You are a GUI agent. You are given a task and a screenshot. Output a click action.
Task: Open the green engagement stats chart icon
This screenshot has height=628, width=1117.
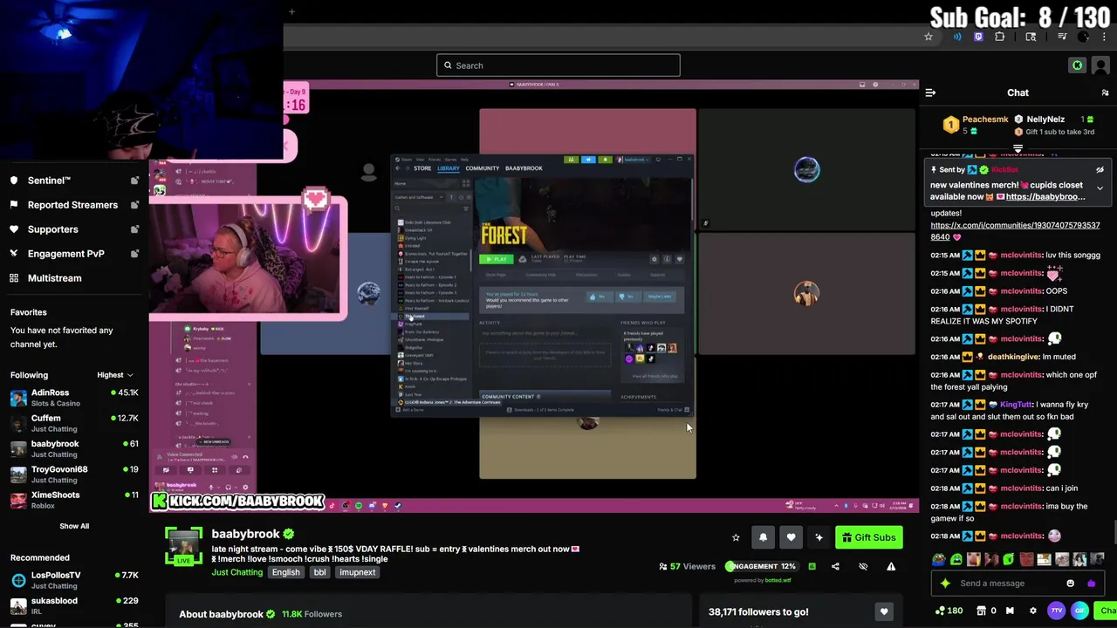[x=812, y=566]
